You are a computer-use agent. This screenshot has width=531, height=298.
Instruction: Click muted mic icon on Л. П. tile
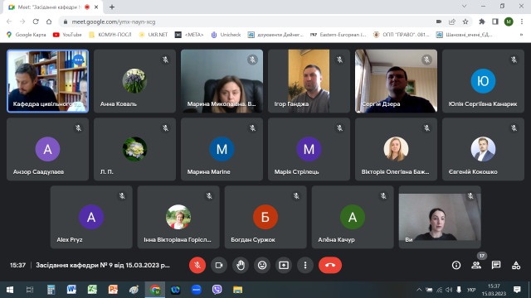click(x=165, y=128)
